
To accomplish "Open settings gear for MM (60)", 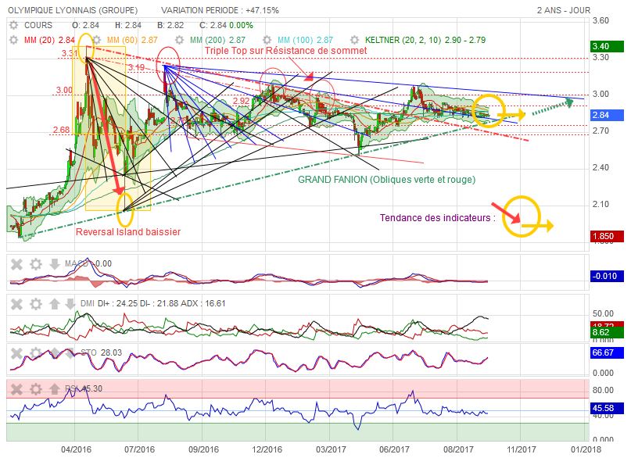I will coord(97,40).
